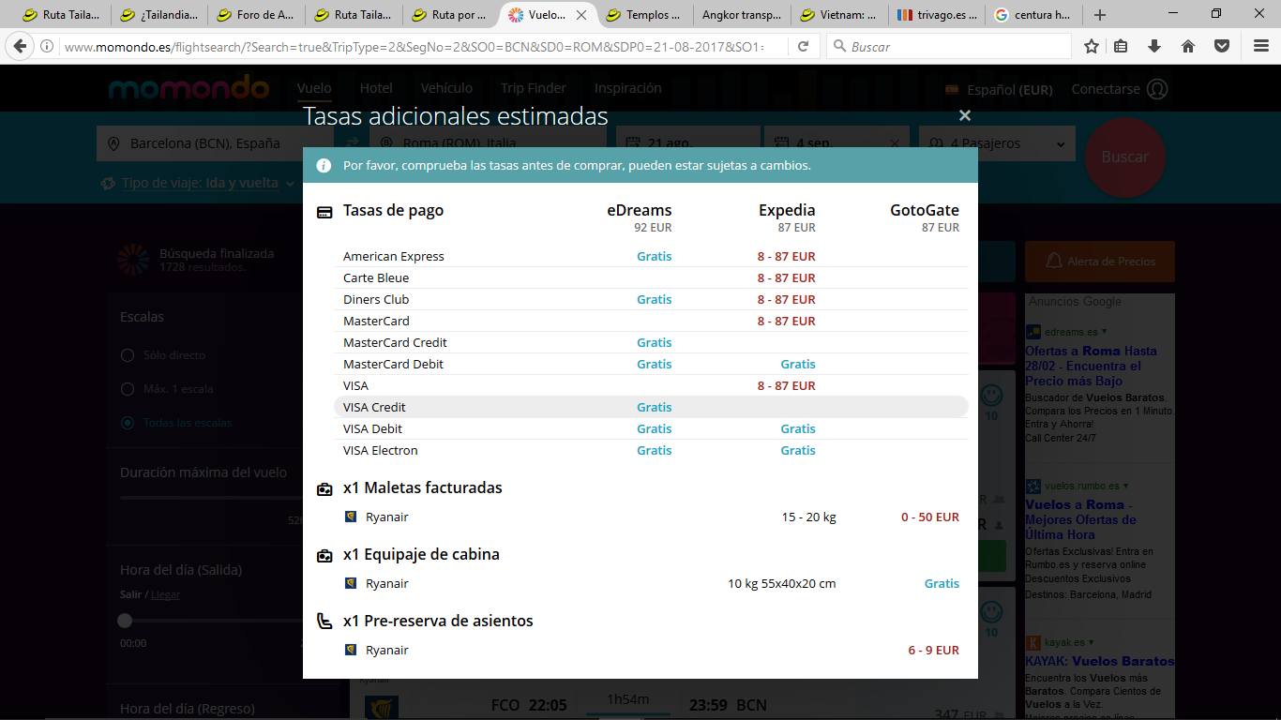Switch to the trivago.es browser tab
The image size is (1281, 720).
coord(936,15)
